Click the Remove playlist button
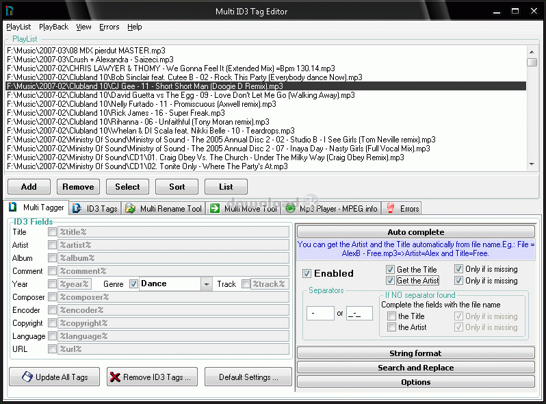Viewport: 546px width, 404px height. [79, 187]
